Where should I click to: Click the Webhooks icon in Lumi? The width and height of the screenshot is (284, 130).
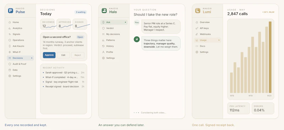coord(197,34)
